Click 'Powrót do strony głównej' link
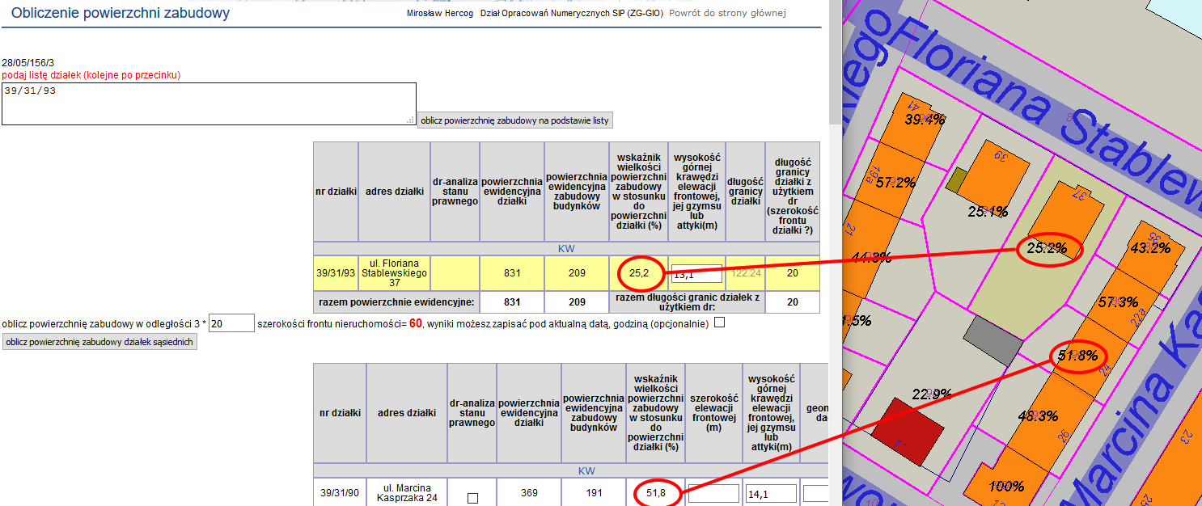 [x=727, y=13]
